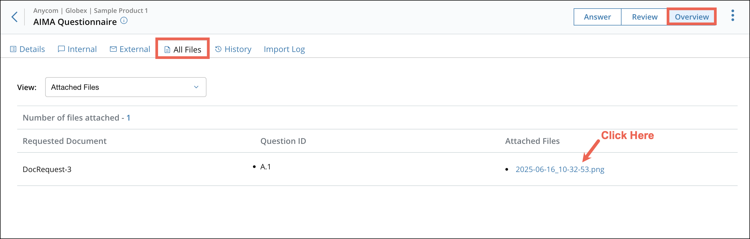750x239 pixels.
Task: Select the Review mode button
Action: click(x=645, y=17)
